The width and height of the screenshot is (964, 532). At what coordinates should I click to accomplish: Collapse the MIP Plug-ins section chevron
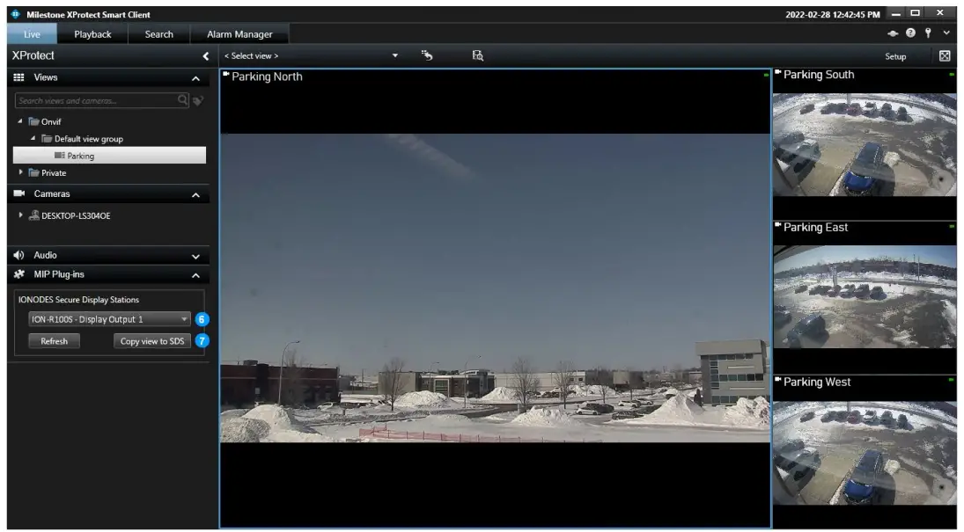tap(195, 276)
